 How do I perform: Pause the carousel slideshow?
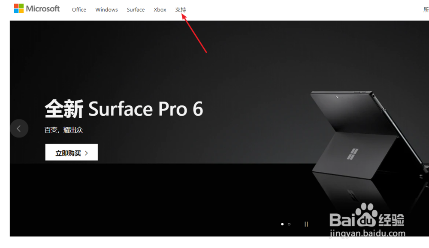306,224
